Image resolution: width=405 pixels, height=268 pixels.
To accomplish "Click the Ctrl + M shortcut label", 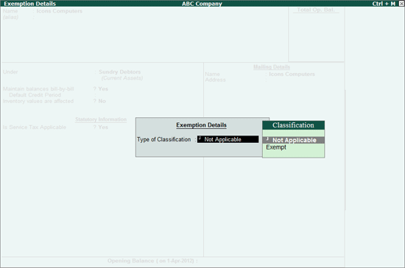I will coord(384,4).
